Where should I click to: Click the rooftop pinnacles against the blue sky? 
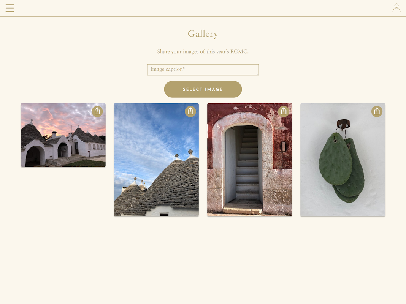point(184,154)
